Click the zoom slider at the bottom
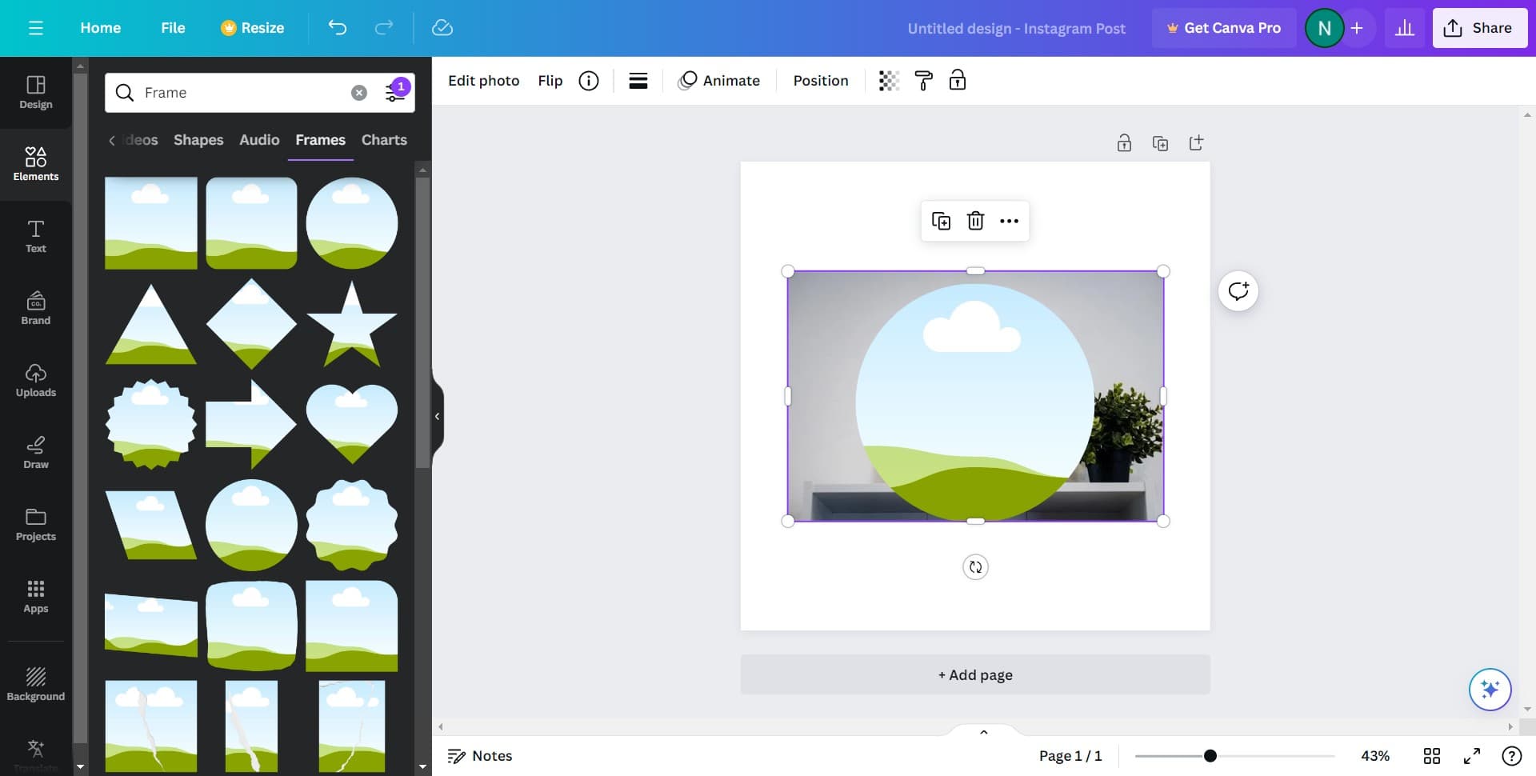Image resolution: width=1536 pixels, height=776 pixels. [1210, 755]
